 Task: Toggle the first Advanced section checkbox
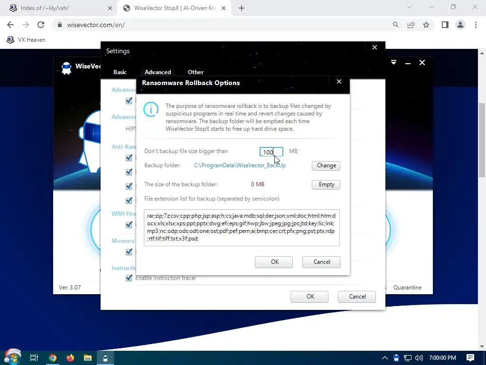click(x=129, y=101)
